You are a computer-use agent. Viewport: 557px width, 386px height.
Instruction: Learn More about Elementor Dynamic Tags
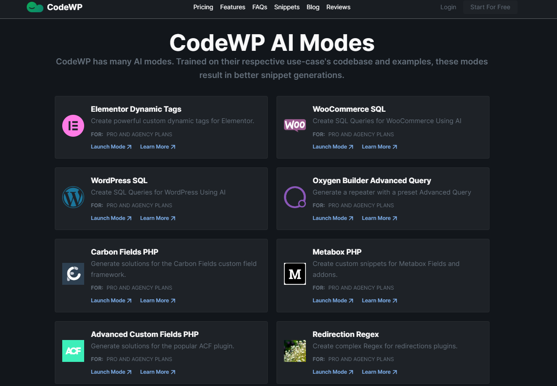coord(158,147)
